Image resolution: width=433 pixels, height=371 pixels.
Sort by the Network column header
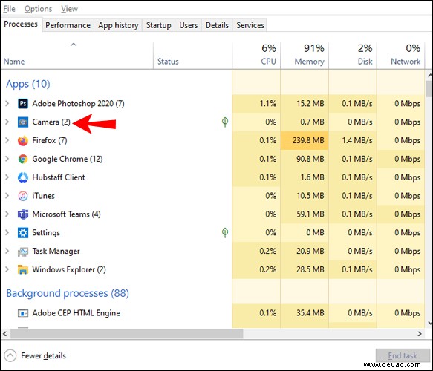400,56
